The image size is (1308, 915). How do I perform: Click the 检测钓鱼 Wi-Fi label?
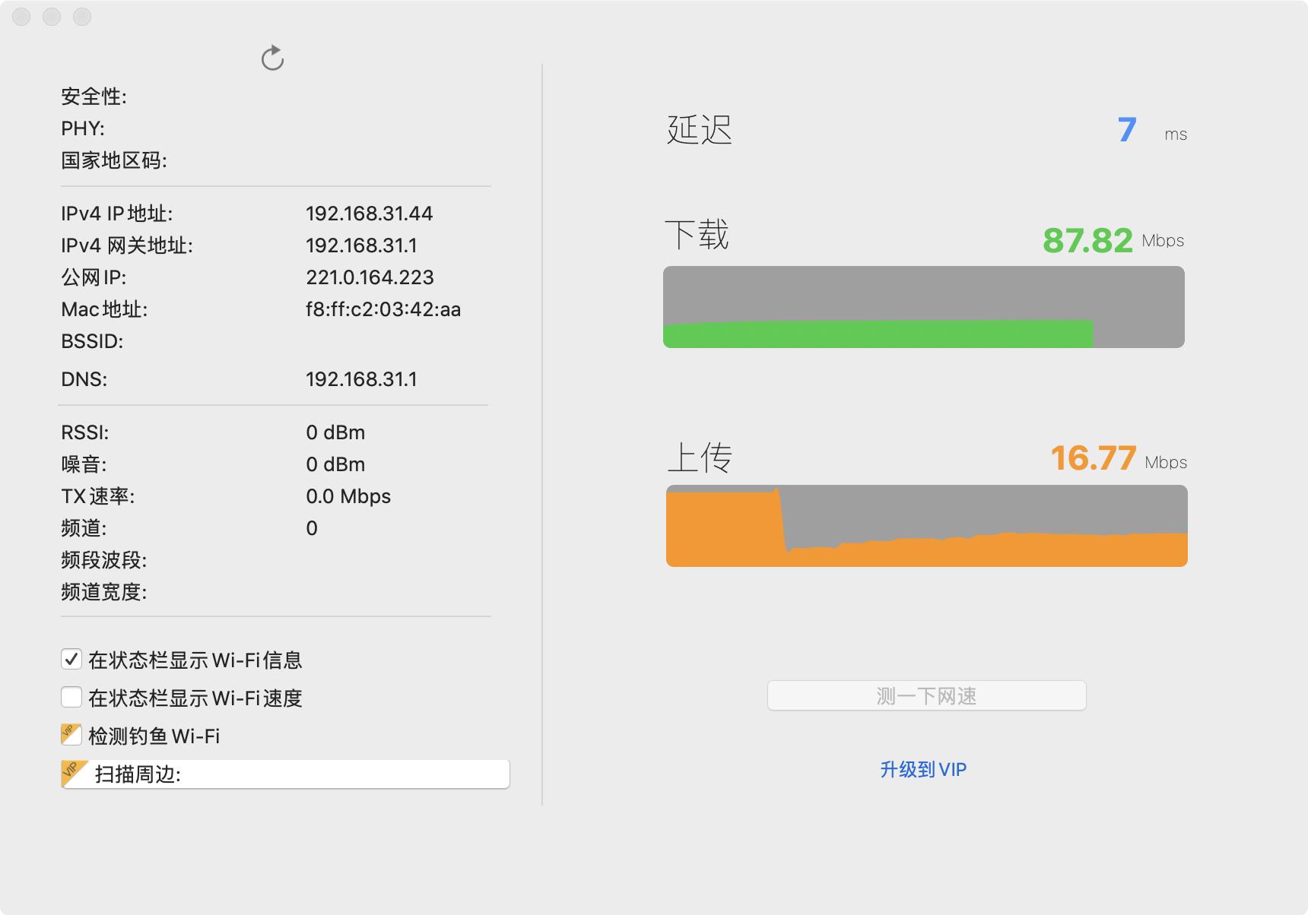pos(154,736)
